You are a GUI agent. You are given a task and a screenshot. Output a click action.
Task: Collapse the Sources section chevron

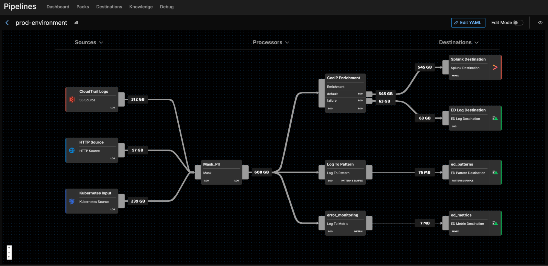101,43
